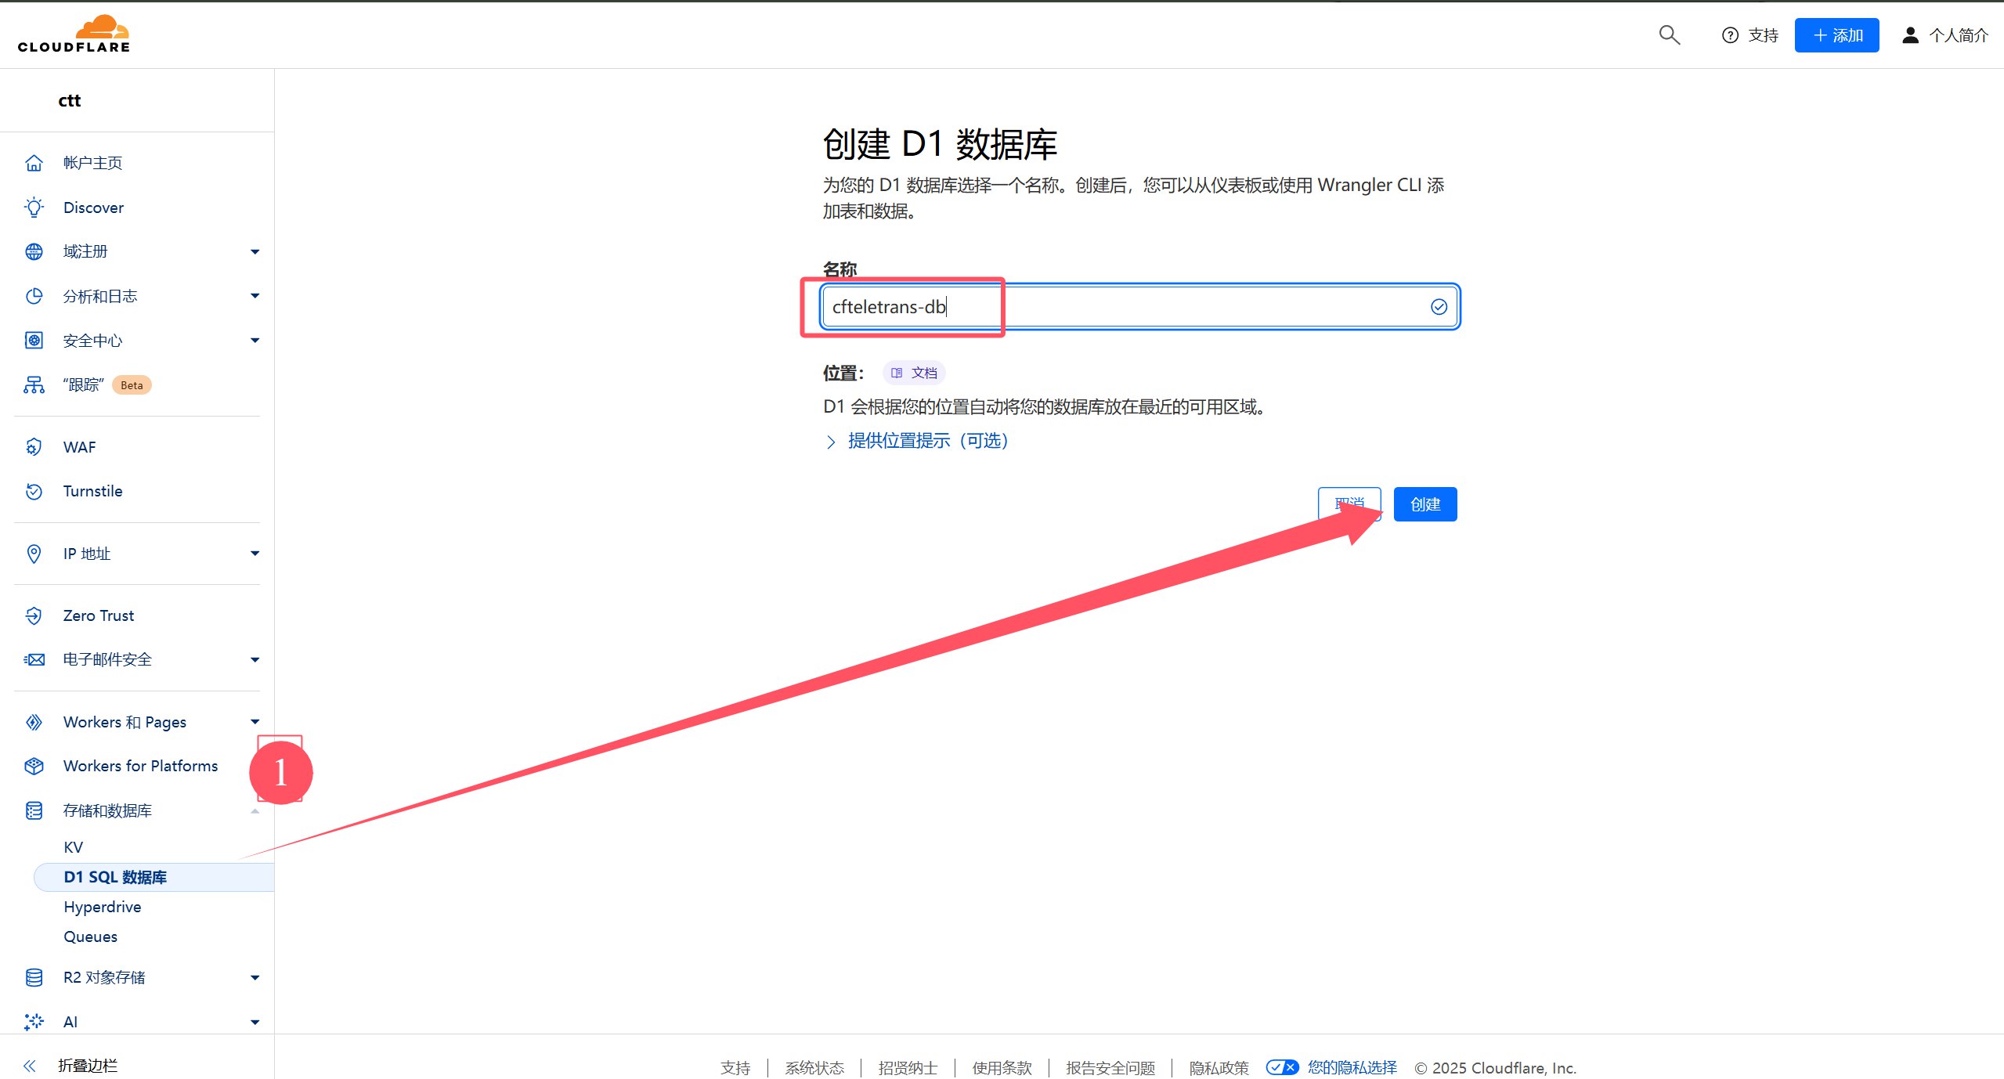Toggle the privacy choices switch icon
2004x1079 pixels.
tap(1282, 1067)
